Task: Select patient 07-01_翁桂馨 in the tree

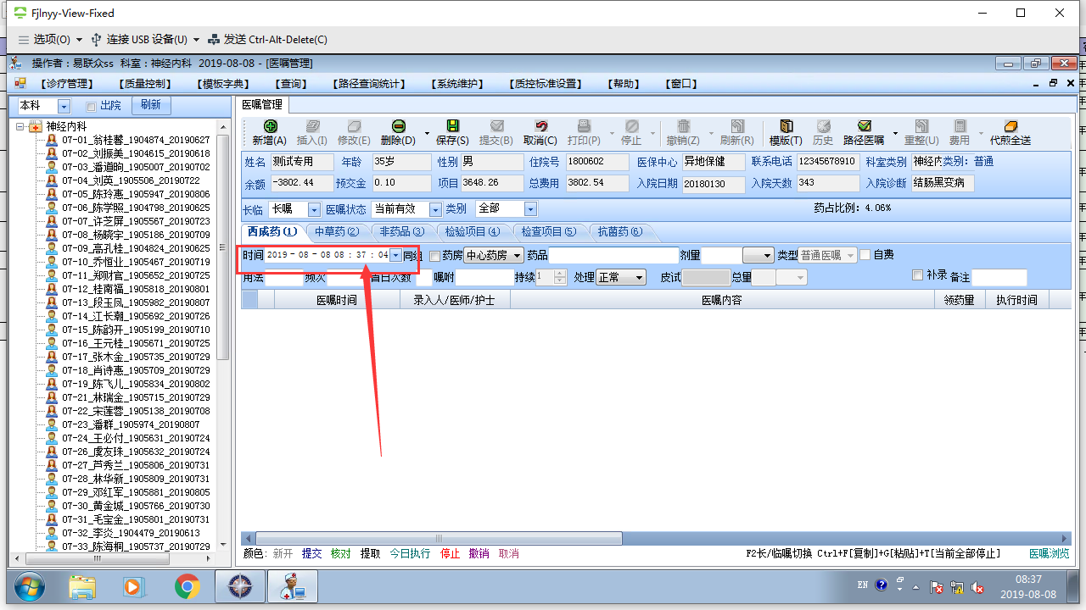Action: 136,140
